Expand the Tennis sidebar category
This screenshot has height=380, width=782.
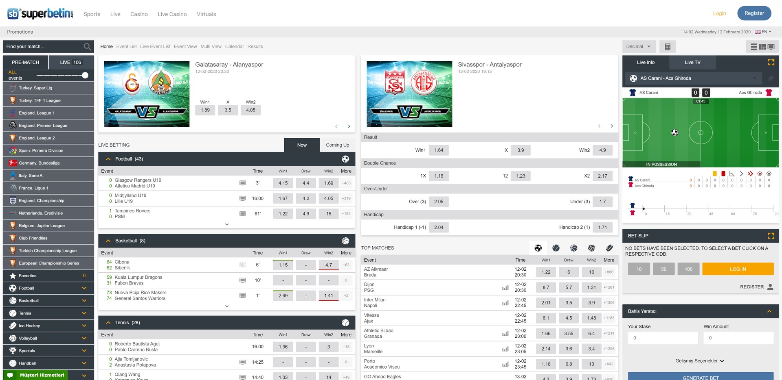pyautogui.click(x=84, y=313)
